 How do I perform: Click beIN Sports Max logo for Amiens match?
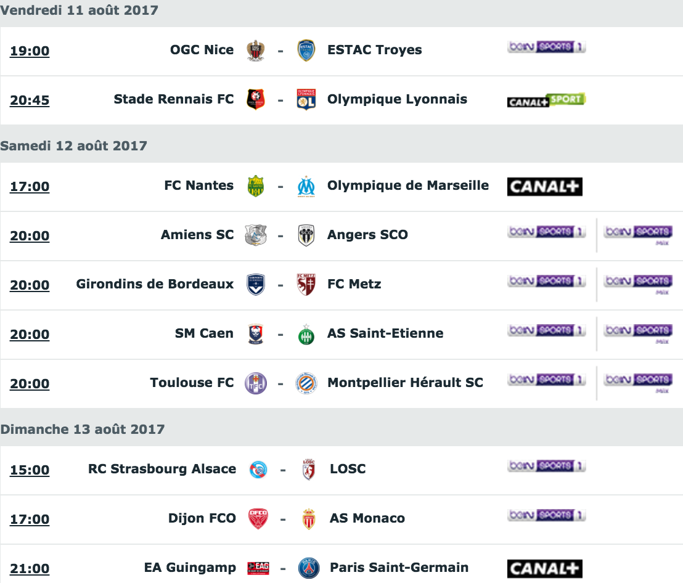tap(638, 235)
